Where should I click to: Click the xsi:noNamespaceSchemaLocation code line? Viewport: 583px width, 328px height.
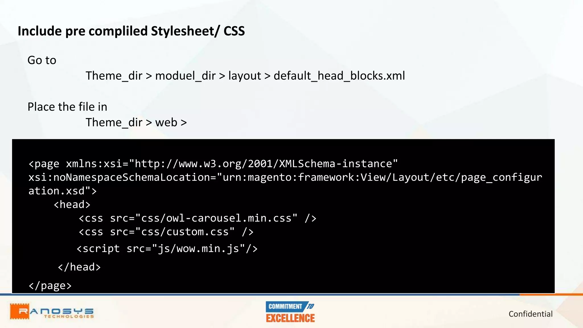[285, 177]
